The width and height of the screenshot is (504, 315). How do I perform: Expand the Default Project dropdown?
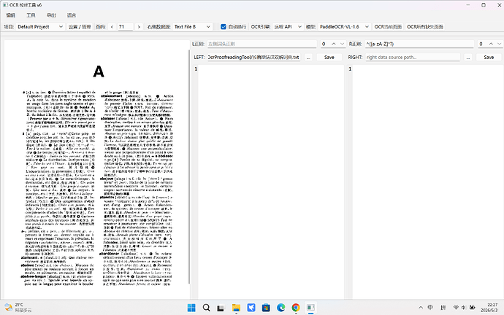click(40, 27)
